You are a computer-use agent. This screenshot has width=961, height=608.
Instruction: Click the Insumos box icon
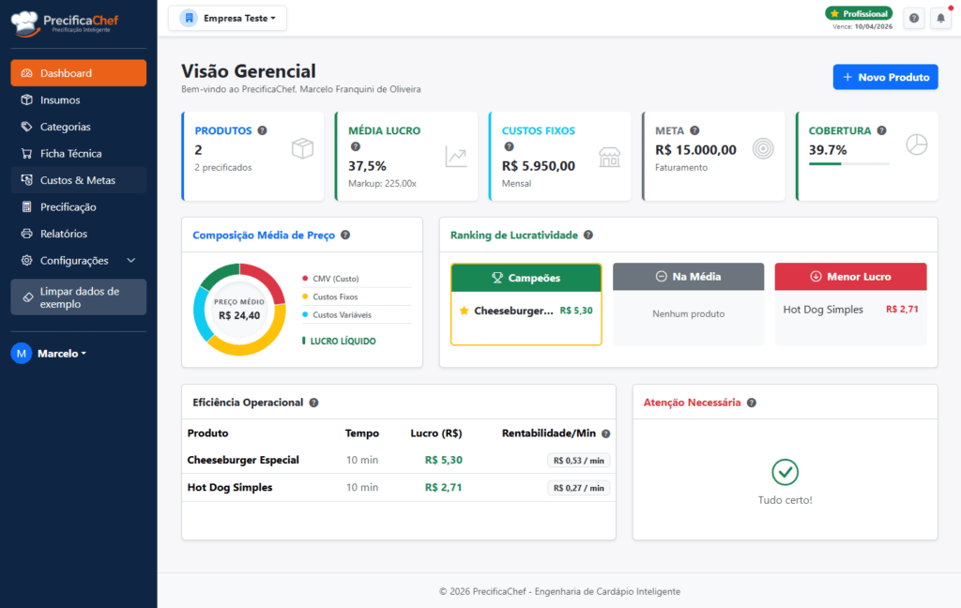[26, 99]
